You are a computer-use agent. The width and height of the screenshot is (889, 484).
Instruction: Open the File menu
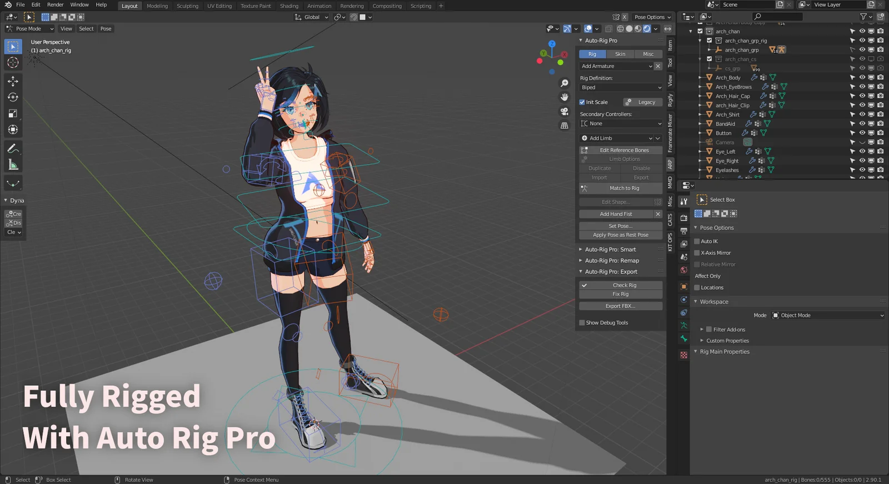(x=20, y=4)
